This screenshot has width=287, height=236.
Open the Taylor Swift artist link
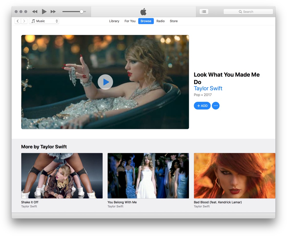coord(208,88)
